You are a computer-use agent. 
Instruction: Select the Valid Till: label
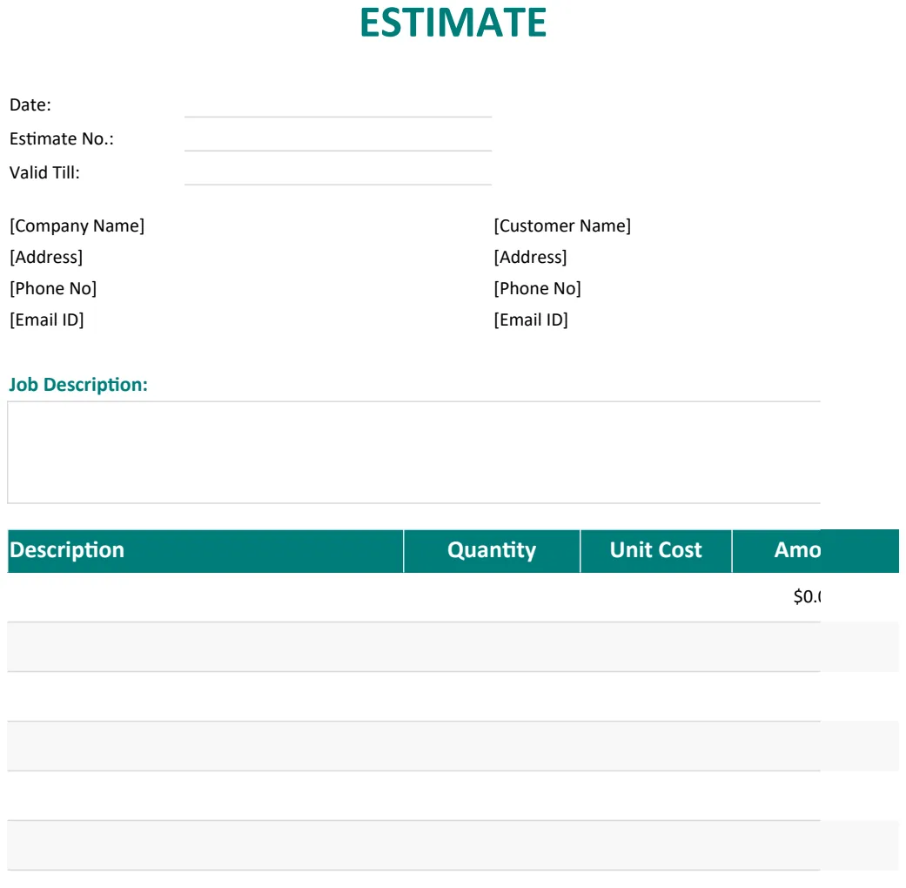(x=44, y=173)
